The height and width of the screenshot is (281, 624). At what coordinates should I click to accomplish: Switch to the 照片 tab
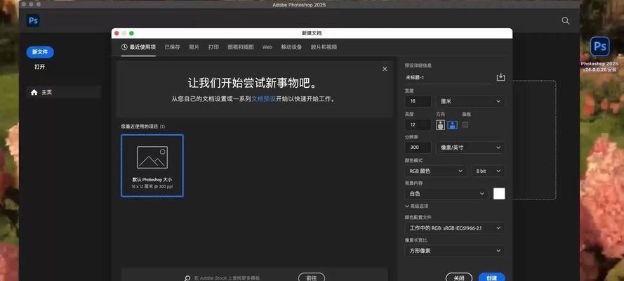194,47
